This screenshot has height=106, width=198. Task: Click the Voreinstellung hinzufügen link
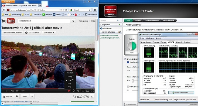pos(109,35)
